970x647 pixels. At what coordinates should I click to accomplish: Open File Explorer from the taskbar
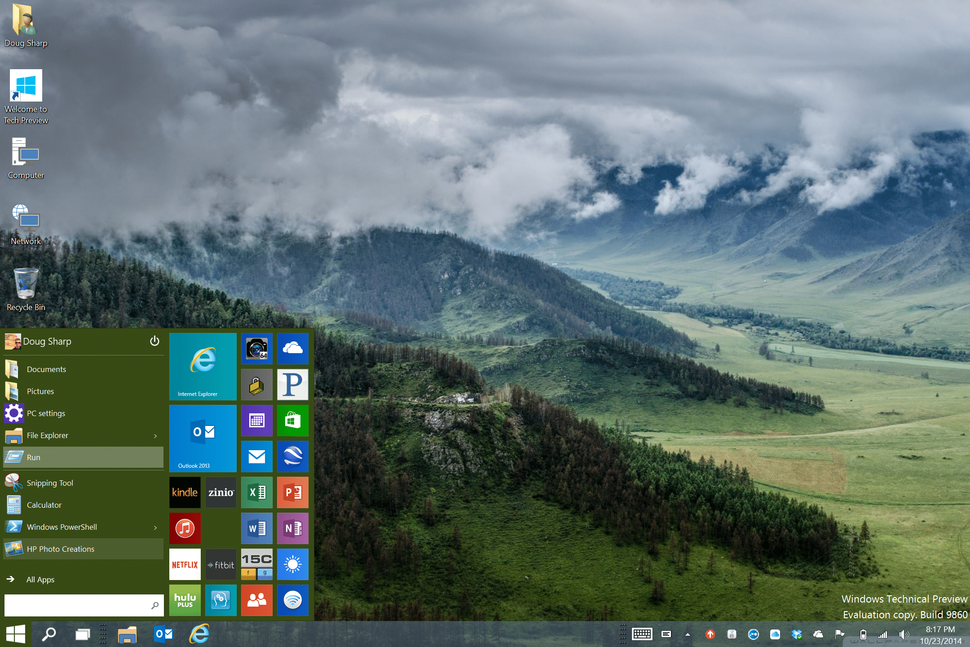(x=127, y=634)
